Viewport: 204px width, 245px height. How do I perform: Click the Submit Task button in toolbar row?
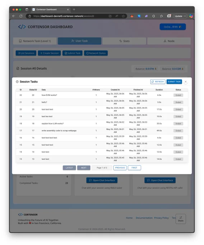73,53
